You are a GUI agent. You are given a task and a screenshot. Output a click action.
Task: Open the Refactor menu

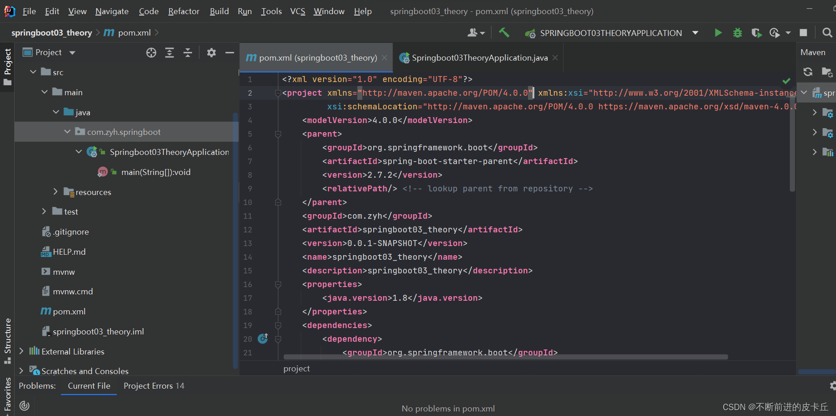(183, 11)
